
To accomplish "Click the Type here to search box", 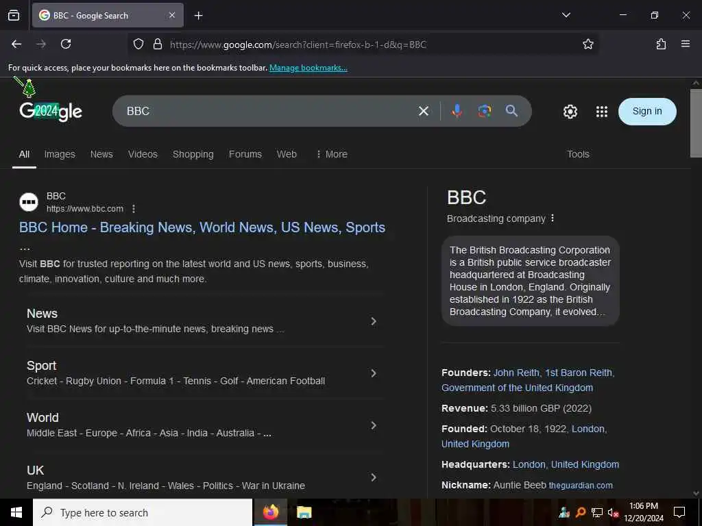I will (x=143, y=512).
